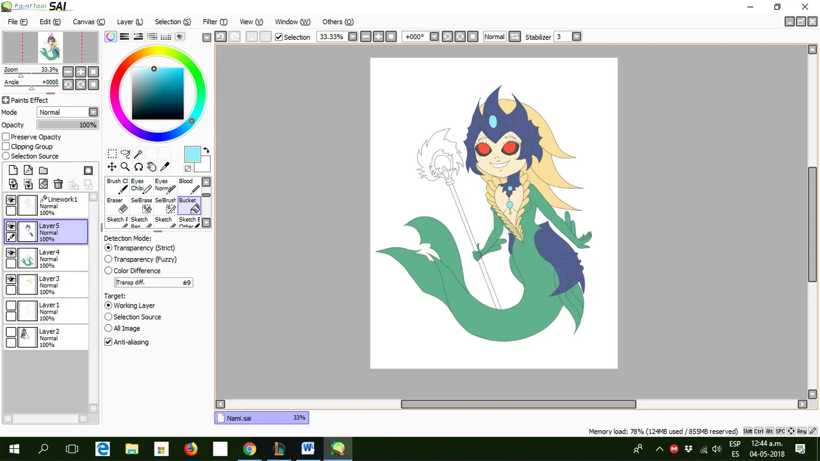Image resolution: width=820 pixels, height=461 pixels.
Task: Click the layer mask button
Action: click(88, 170)
